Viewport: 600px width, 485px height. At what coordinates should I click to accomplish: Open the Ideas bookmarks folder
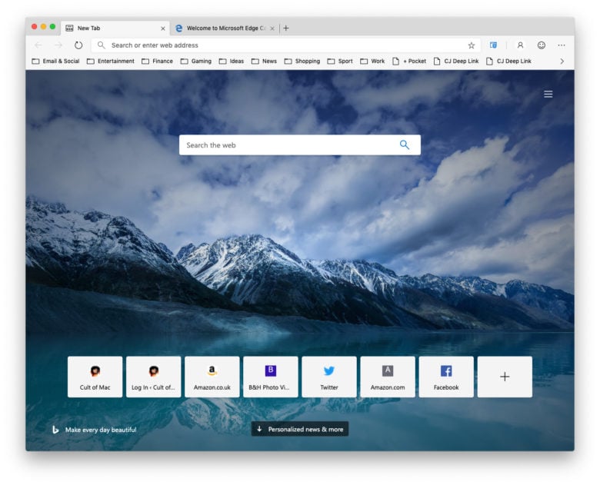(x=232, y=61)
